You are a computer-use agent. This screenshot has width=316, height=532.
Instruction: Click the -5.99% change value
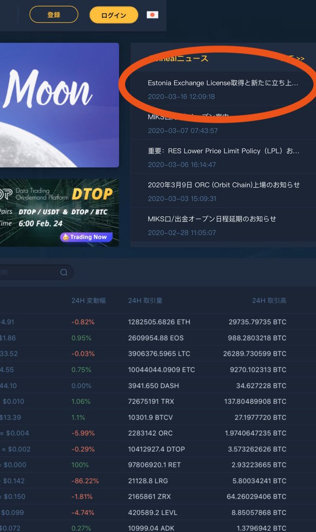pos(84,433)
